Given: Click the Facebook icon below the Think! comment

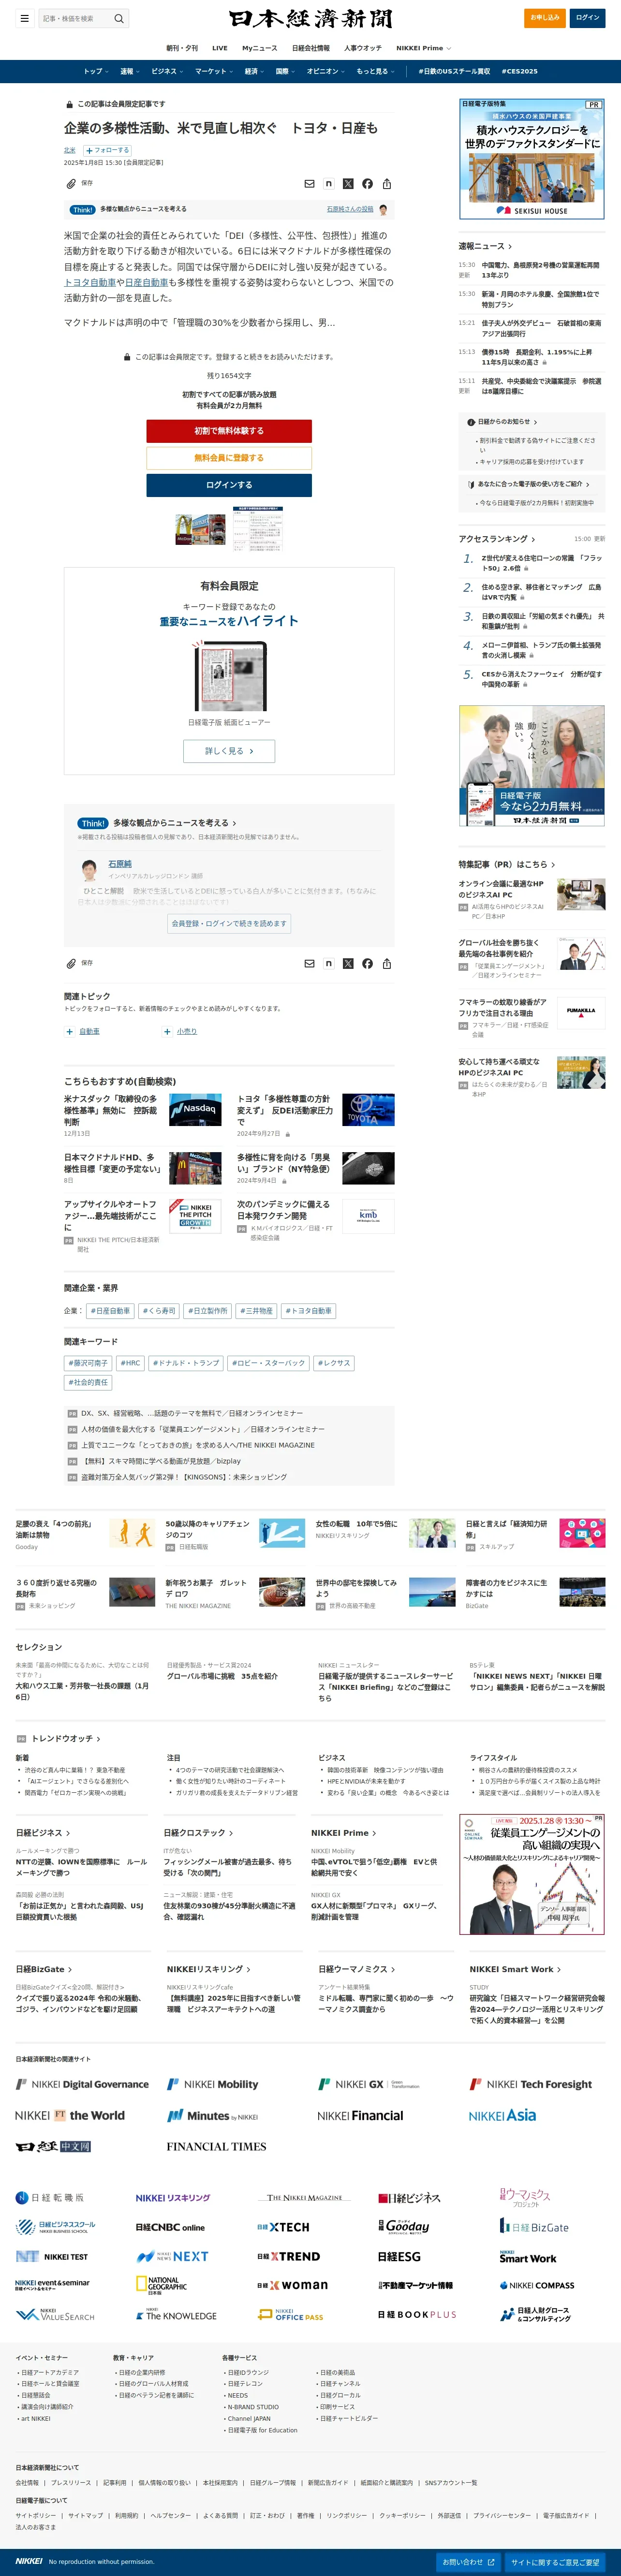Looking at the screenshot, I should point(367,964).
